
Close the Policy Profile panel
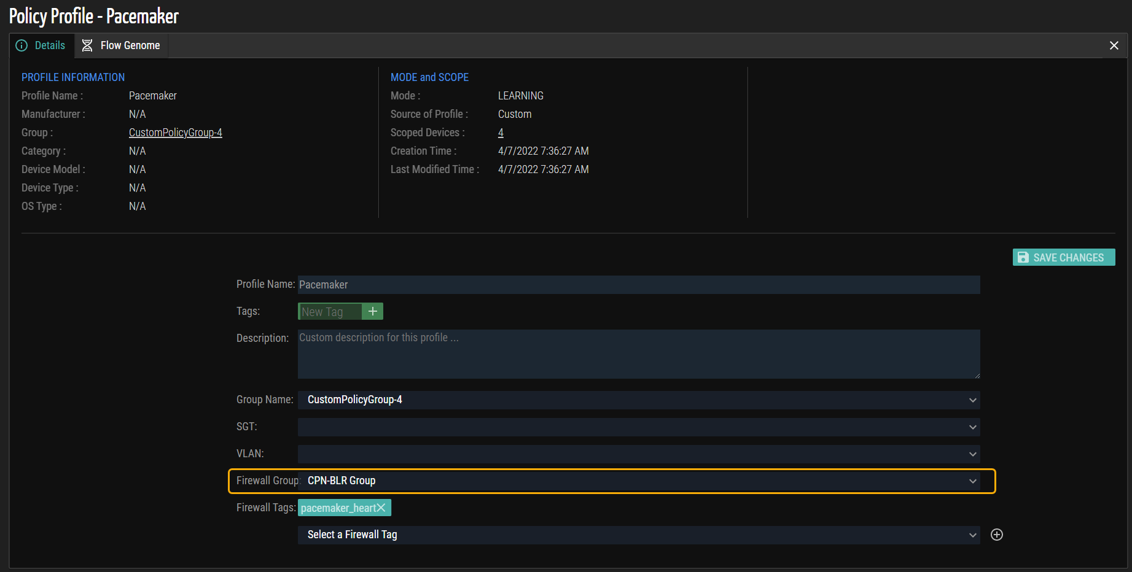(x=1114, y=45)
